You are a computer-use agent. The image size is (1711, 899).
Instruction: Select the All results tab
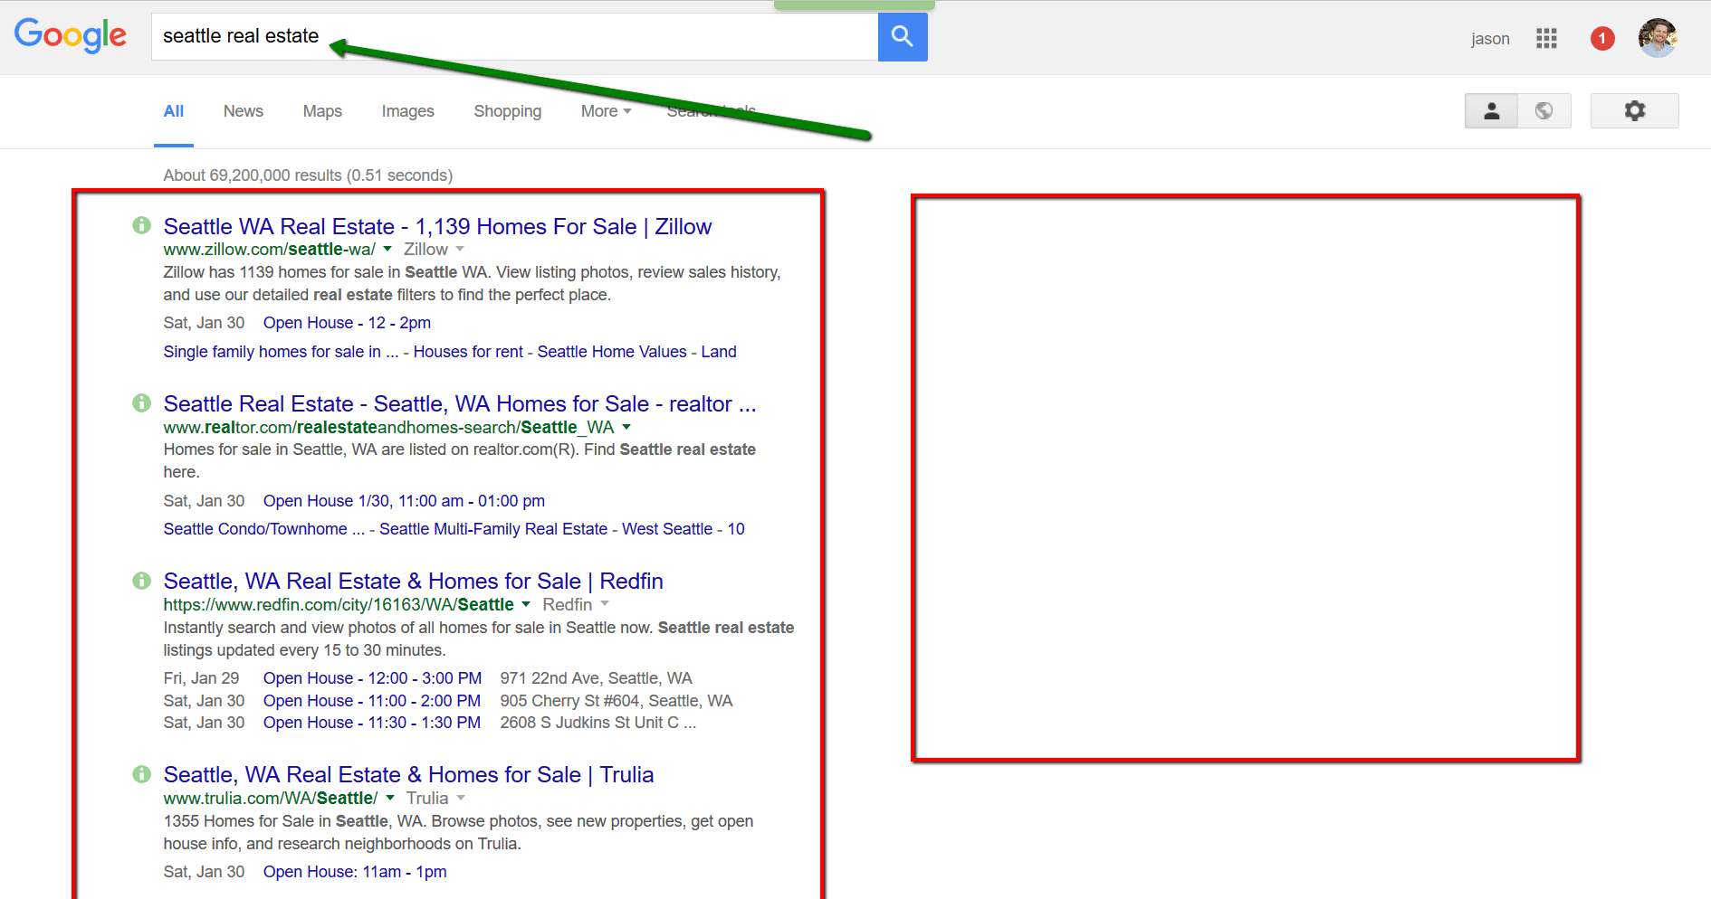coord(174,111)
